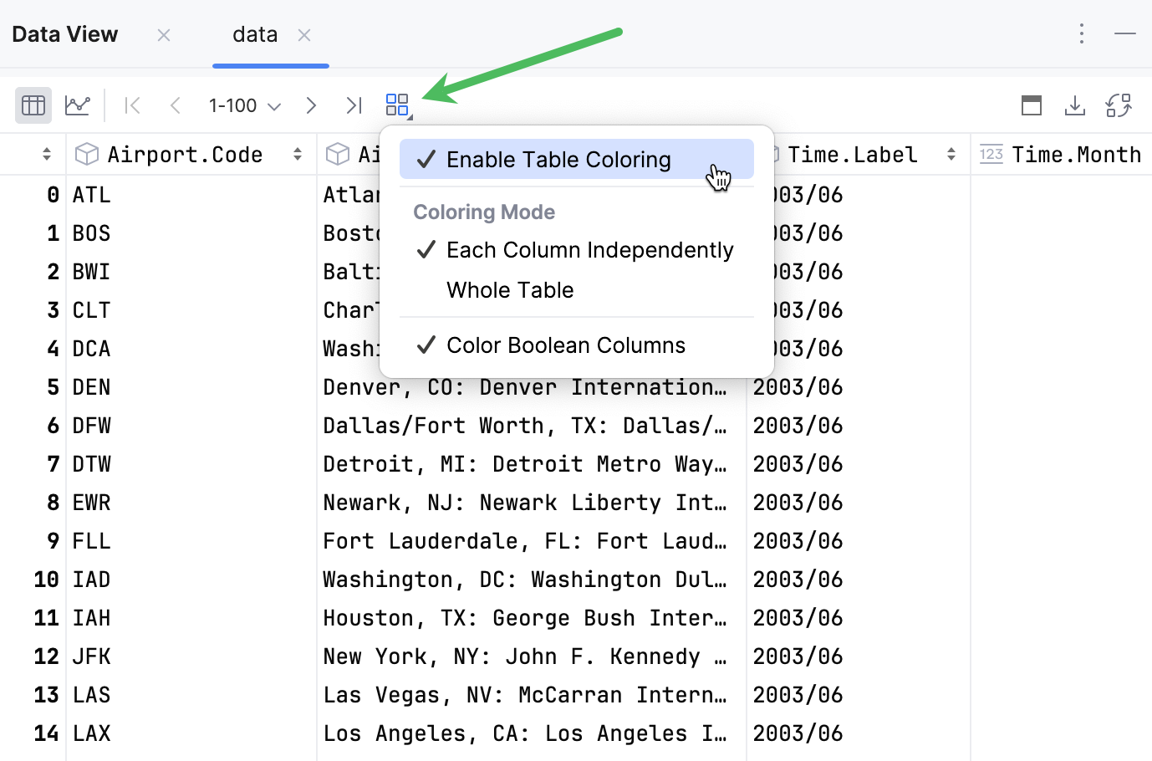Select the CLT airport code cell

191,310
